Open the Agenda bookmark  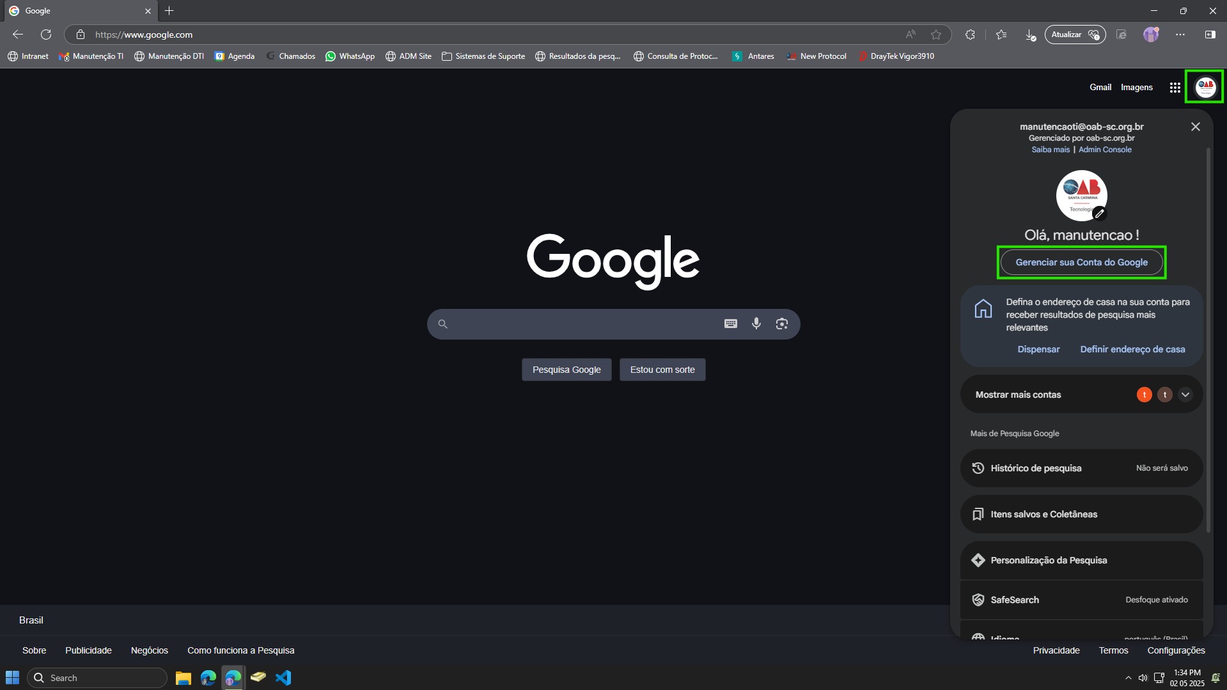click(x=234, y=56)
